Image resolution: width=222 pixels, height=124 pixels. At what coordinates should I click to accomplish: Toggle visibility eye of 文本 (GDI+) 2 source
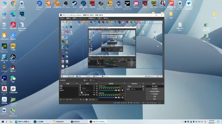(94, 90)
